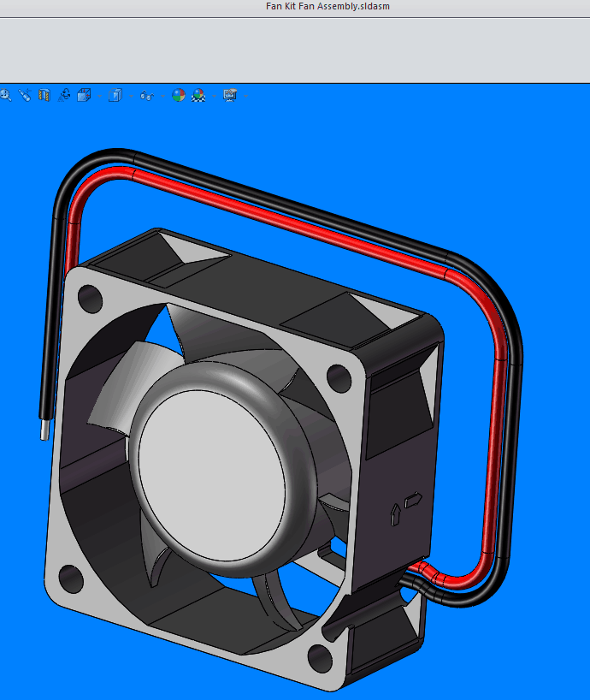
Task: Activate the Section View tool
Action: click(x=44, y=95)
